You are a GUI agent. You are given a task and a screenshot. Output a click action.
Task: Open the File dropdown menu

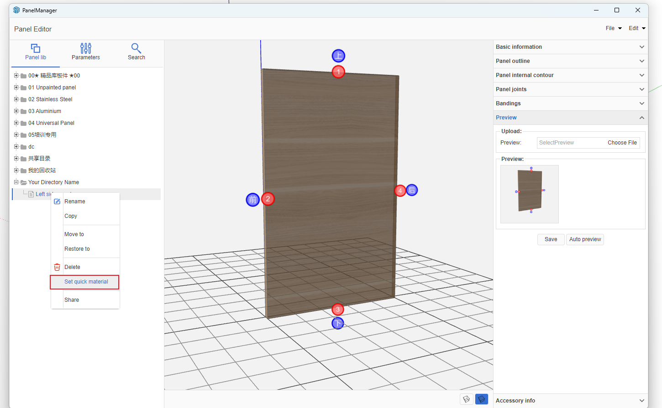point(613,28)
